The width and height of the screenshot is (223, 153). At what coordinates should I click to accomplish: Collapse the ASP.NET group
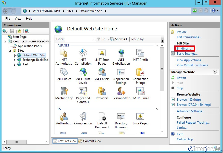pyautogui.click(x=156, y=45)
